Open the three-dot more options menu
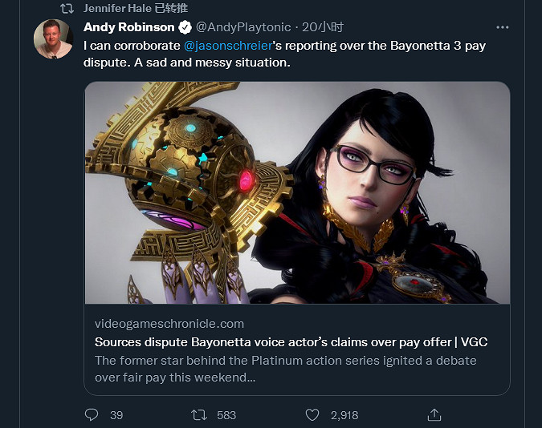The image size is (542, 428). (503, 27)
